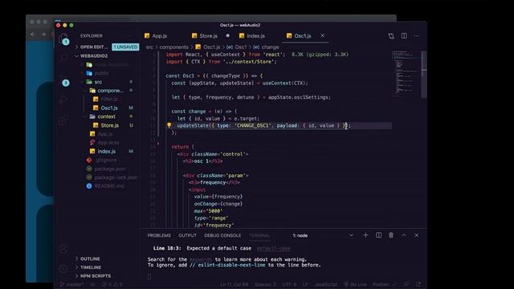Open package.json in the file tree
The image size is (514, 289).
click(x=109, y=169)
